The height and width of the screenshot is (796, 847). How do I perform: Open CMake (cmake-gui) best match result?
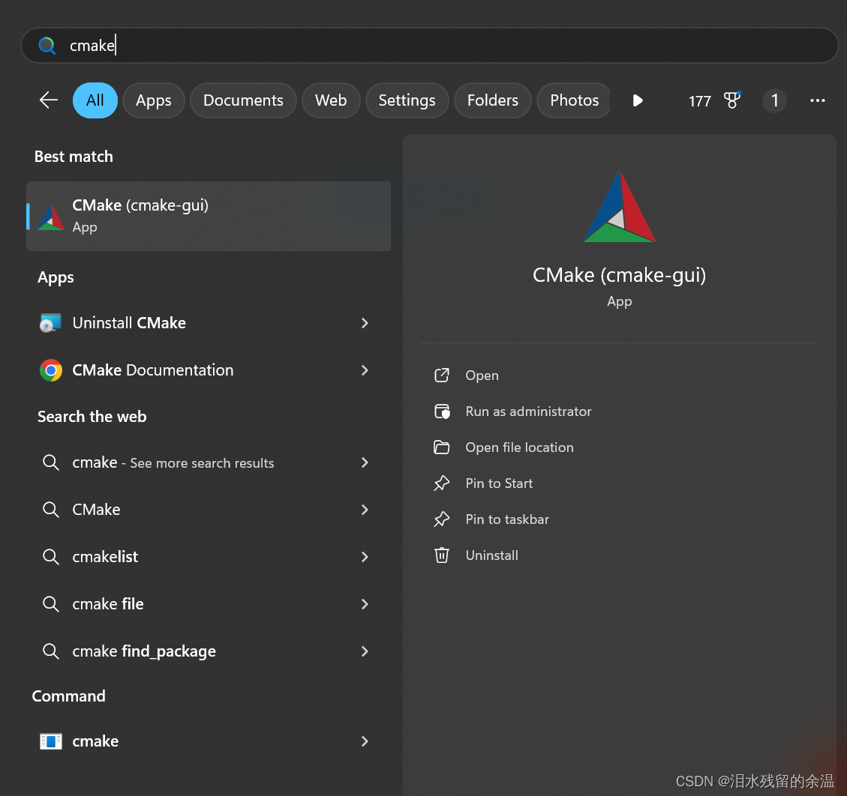209,216
